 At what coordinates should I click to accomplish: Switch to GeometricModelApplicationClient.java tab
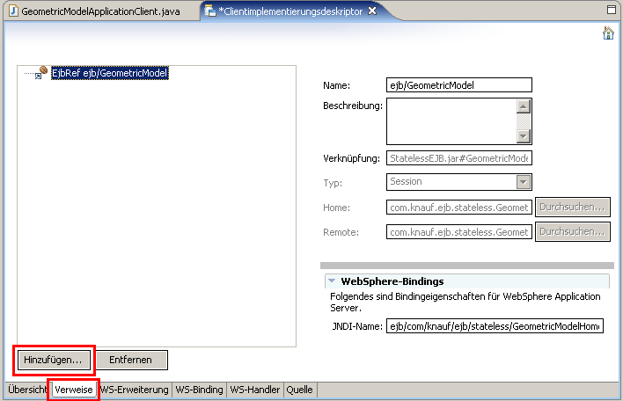pyautogui.click(x=100, y=11)
